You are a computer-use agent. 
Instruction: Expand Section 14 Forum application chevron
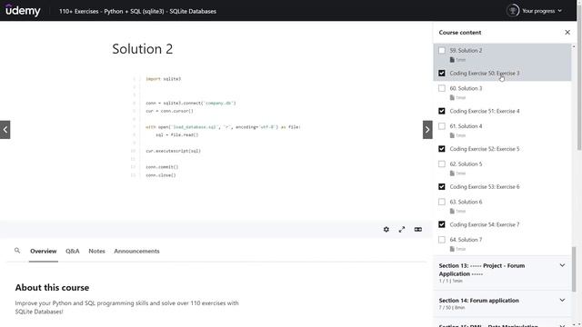pyautogui.click(x=562, y=300)
